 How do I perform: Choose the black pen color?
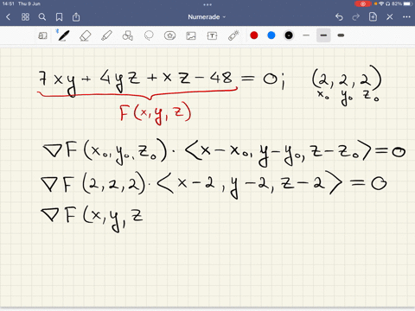tap(289, 35)
